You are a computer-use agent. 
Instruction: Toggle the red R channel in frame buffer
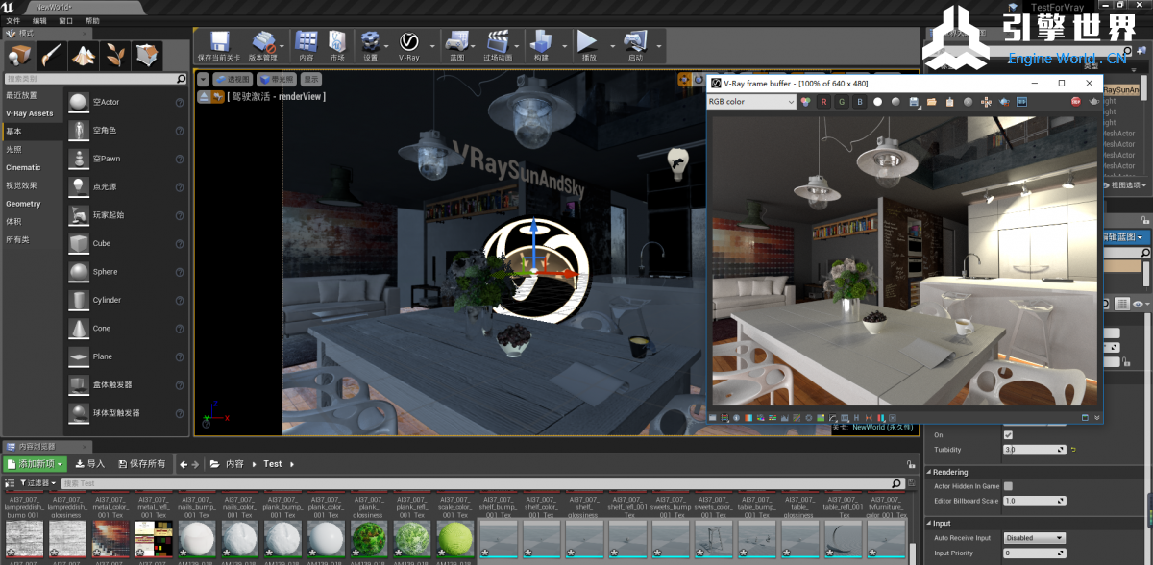click(x=823, y=102)
